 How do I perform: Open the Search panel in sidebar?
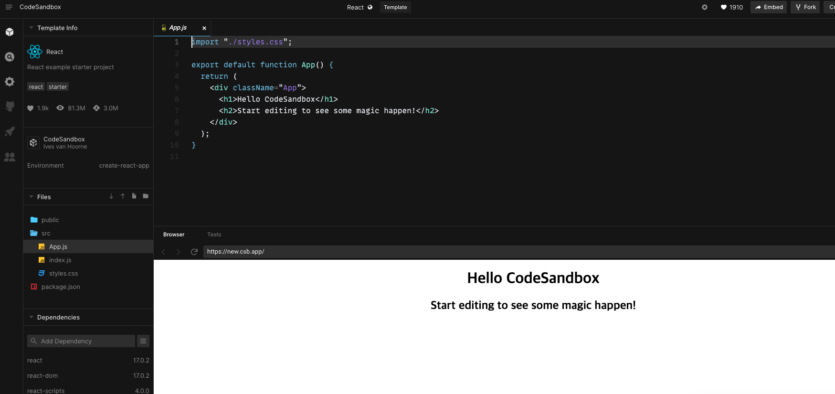pyautogui.click(x=10, y=57)
